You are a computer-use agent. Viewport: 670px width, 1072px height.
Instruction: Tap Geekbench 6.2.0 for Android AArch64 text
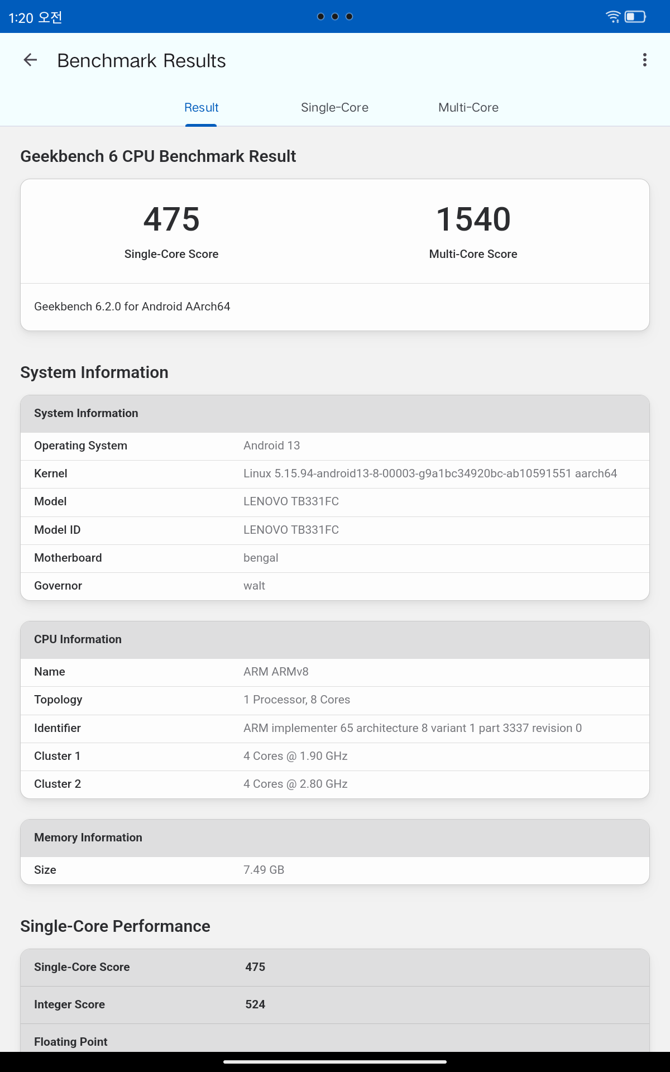point(132,307)
